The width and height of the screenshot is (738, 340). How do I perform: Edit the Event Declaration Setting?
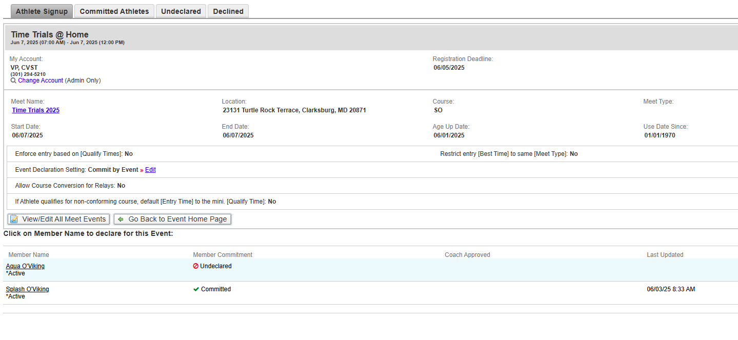coord(150,170)
